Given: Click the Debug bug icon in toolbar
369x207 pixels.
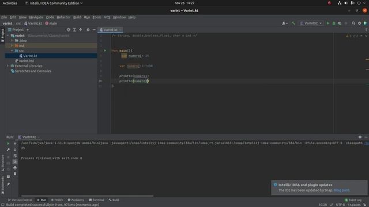Looking at the screenshot, I should 334,23.
